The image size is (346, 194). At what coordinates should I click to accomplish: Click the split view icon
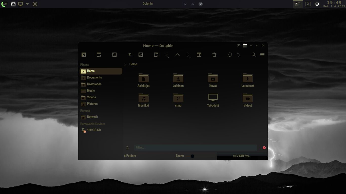[x=199, y=54]
